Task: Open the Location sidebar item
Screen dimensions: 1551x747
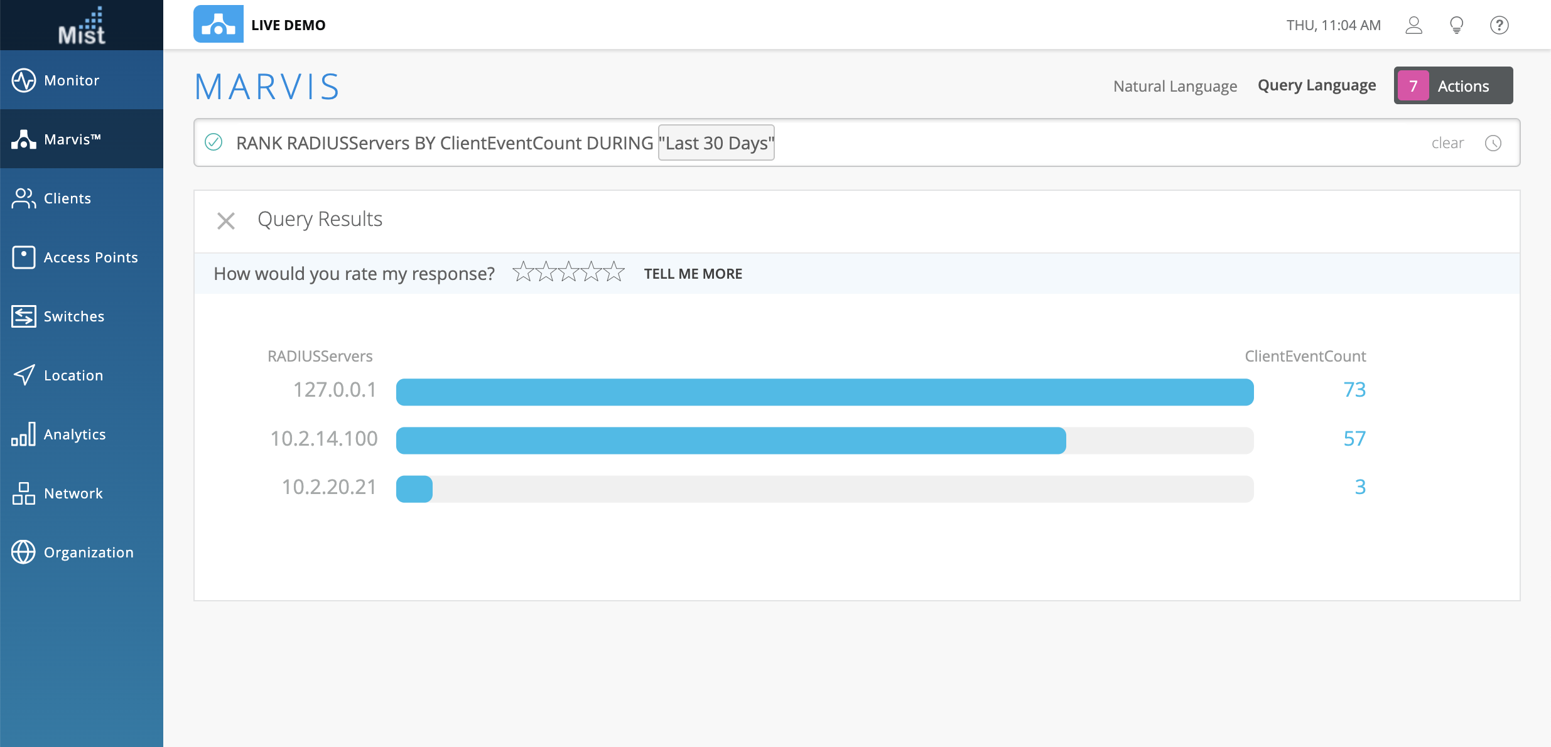Action: click(x=73, y=375)
